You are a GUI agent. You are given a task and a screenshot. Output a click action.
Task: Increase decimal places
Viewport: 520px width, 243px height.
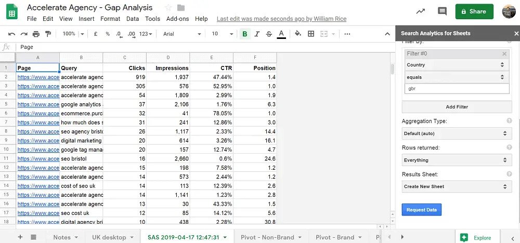(132, 34)
